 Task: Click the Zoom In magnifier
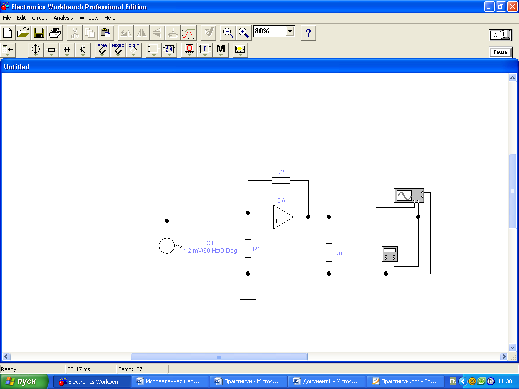coord(244,33)
